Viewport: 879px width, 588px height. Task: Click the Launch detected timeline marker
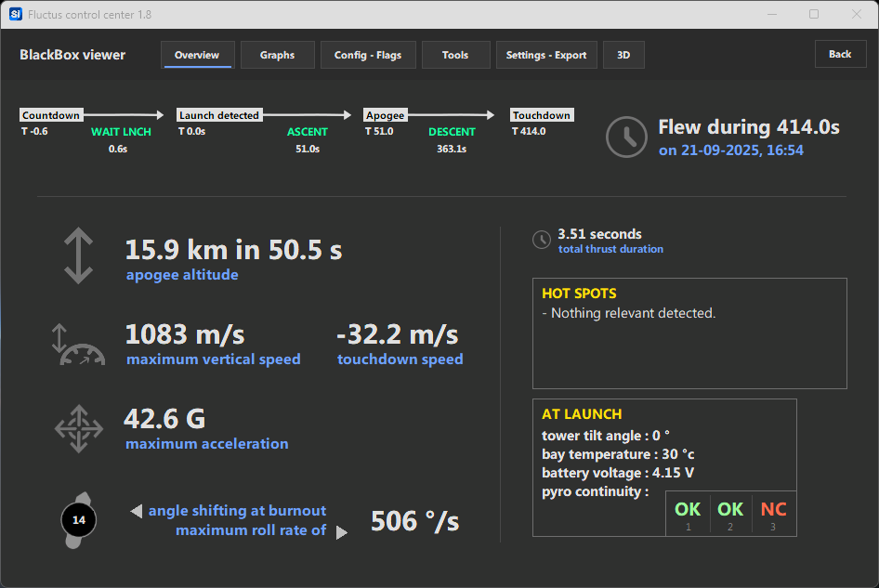(x=219, y=115)
